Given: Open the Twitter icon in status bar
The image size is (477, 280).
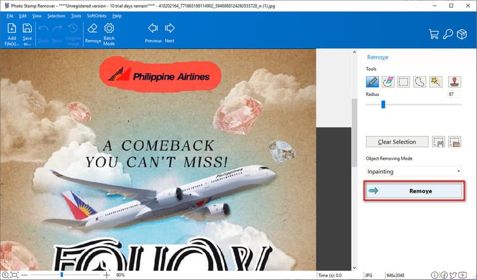Looking at the screenshot, I should point(453,275).
